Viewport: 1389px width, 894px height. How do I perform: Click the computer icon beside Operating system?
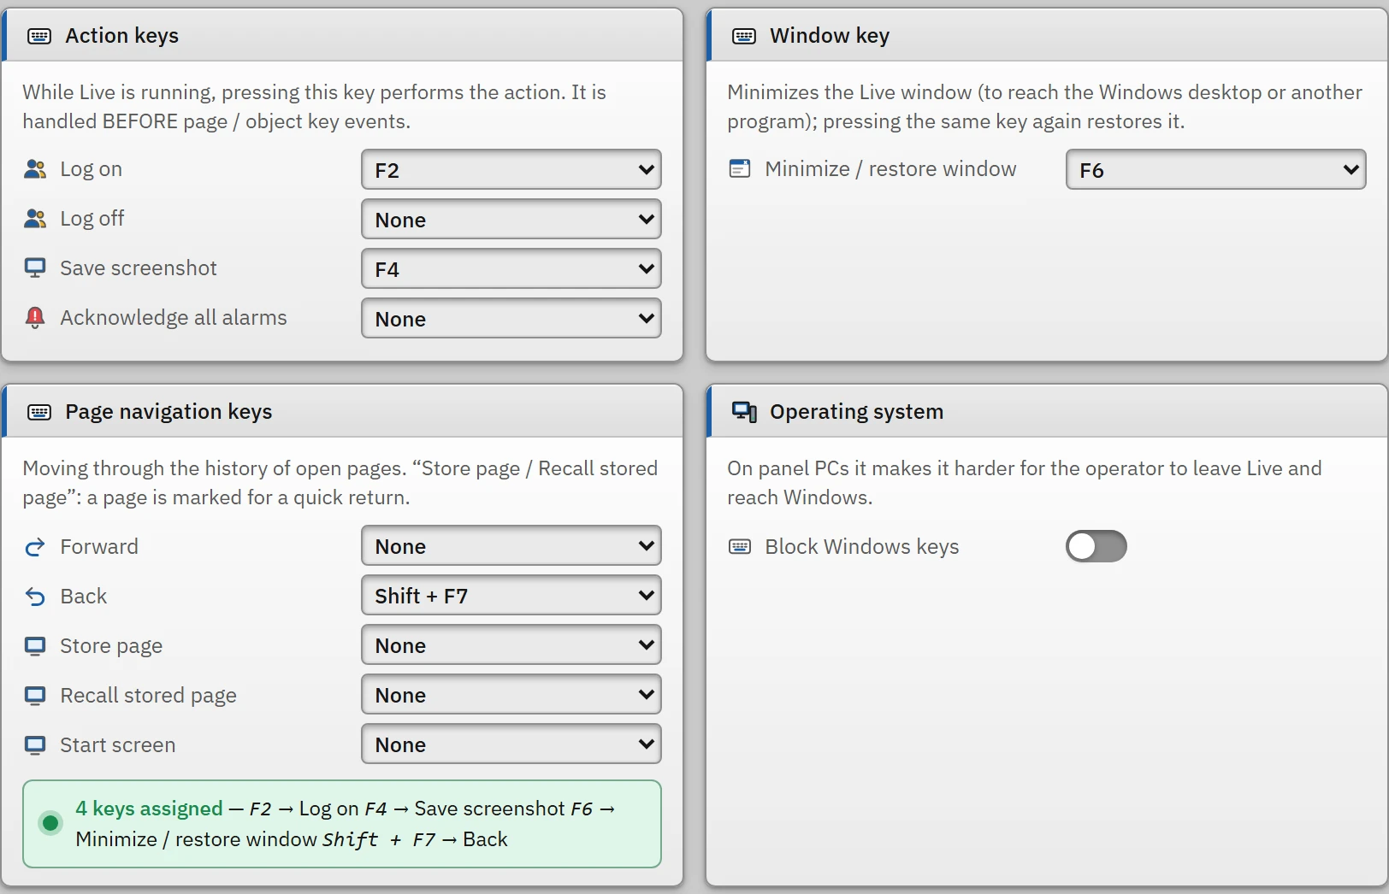pyautogui.click(x=744, y=412)
